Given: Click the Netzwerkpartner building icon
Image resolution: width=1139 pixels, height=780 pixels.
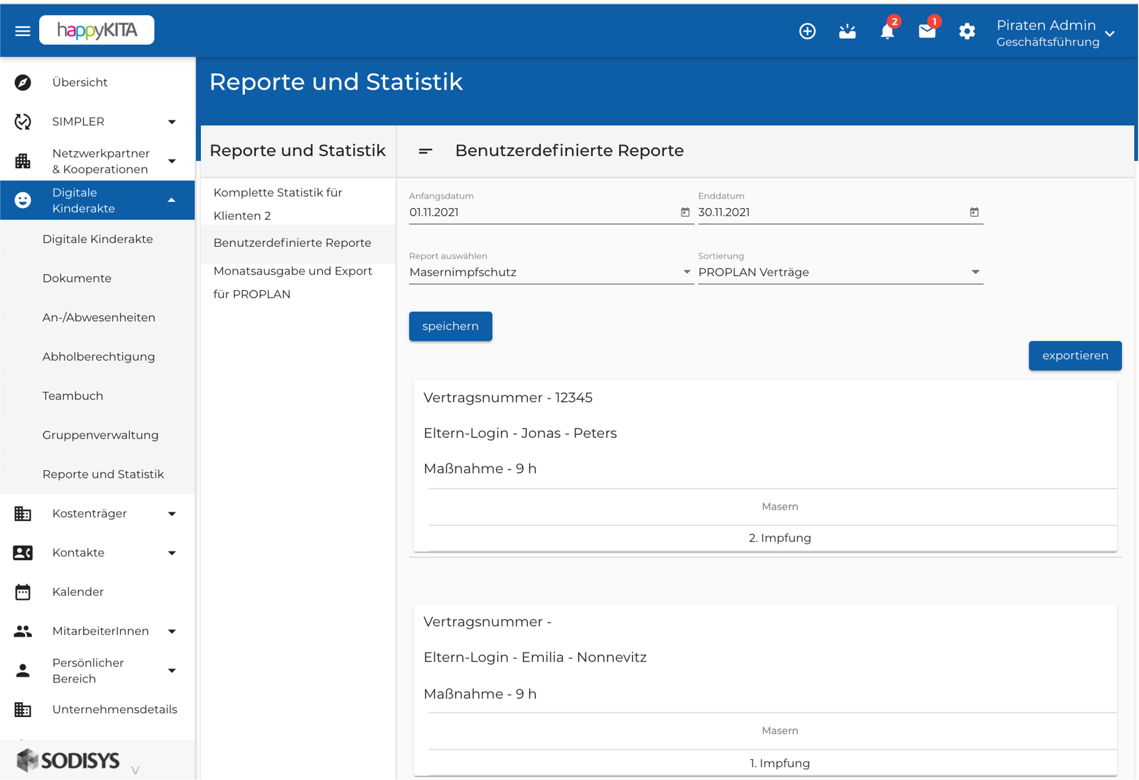Looking at the screenshot, I should click(x=22, y=161).
